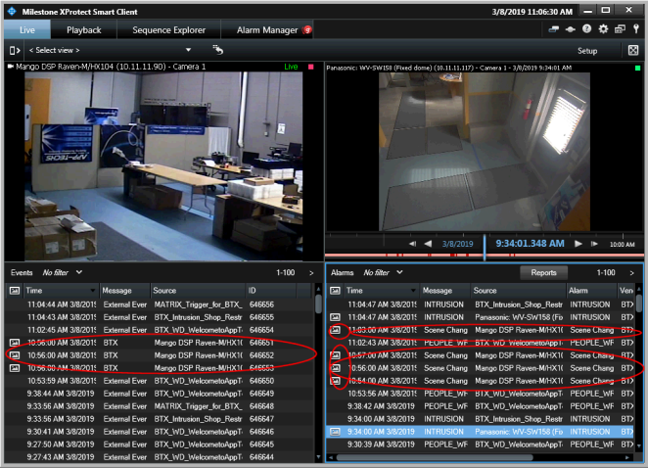This screenshot has width=648, height=468.
Task: Click image icon of 10:54:00 Scene Change alarm
Action: pyautogui.click(x=335, y=381)
